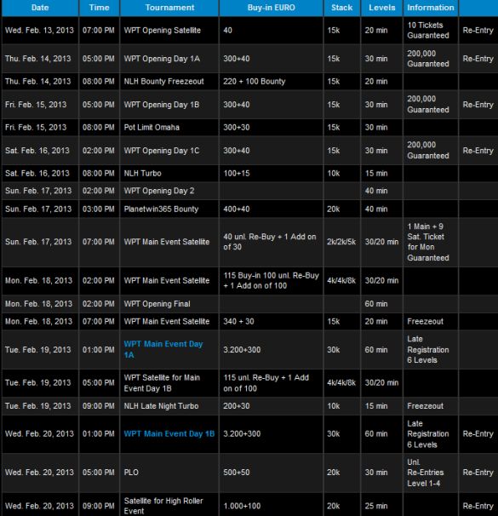Click Re-Entry in the PLO row
Image resolution: width=498 pixels, height=516 pixels.
(478, 473)
